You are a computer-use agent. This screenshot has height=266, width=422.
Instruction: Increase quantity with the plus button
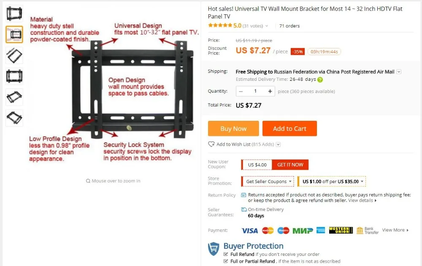tap(270, 91)
